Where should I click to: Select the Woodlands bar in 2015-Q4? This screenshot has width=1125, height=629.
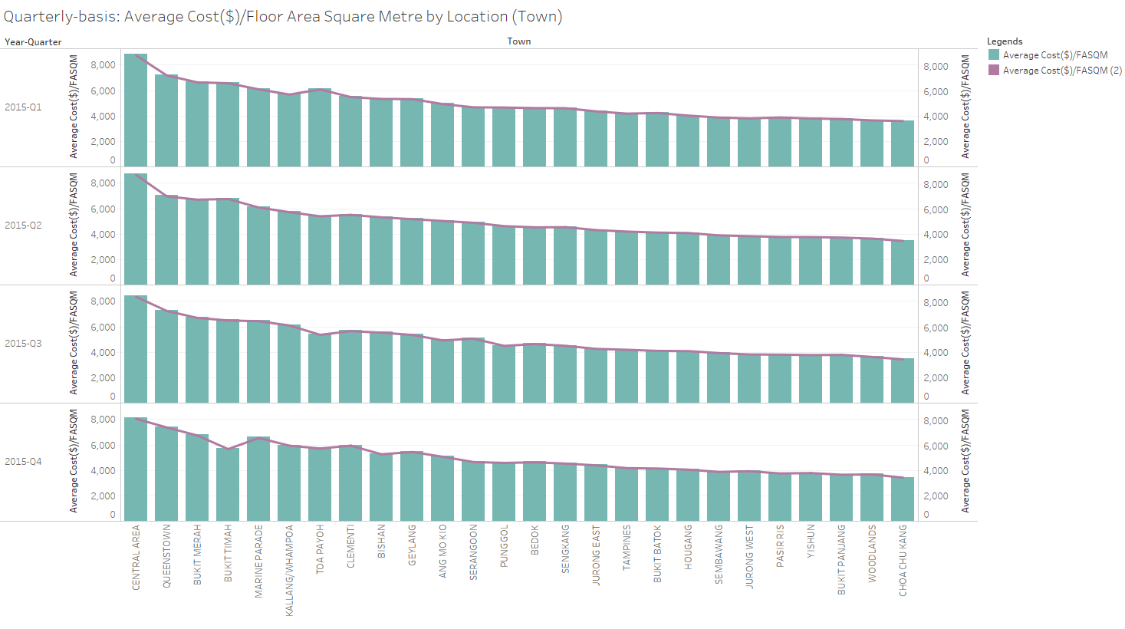(872, 498)
